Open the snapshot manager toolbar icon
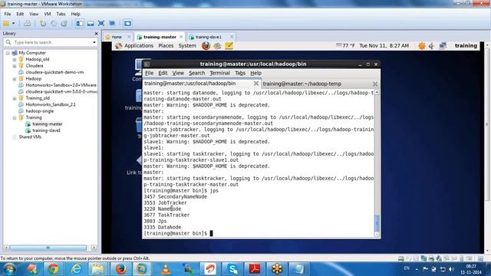The image size is (491, 276). coord(64,24)
